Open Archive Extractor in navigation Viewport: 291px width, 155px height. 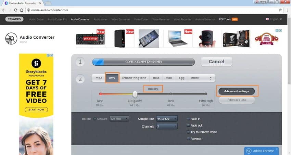(205, 19)
